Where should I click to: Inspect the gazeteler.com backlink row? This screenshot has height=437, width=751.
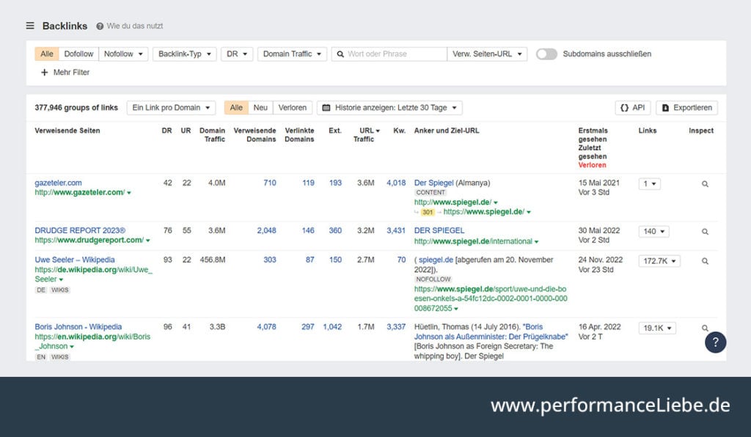point(705,184)
